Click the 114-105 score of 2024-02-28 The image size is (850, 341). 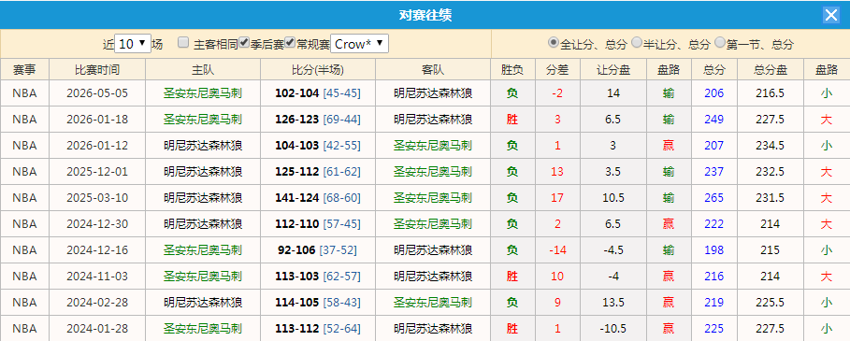[297, 302]
